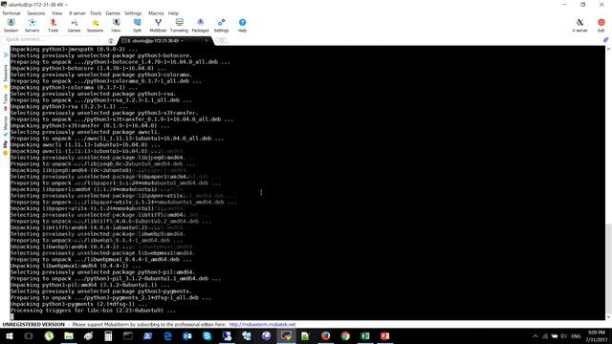This screenshot has height=344, width=612.
Task: Click the scrollbar down arrow
Action: 608,316
